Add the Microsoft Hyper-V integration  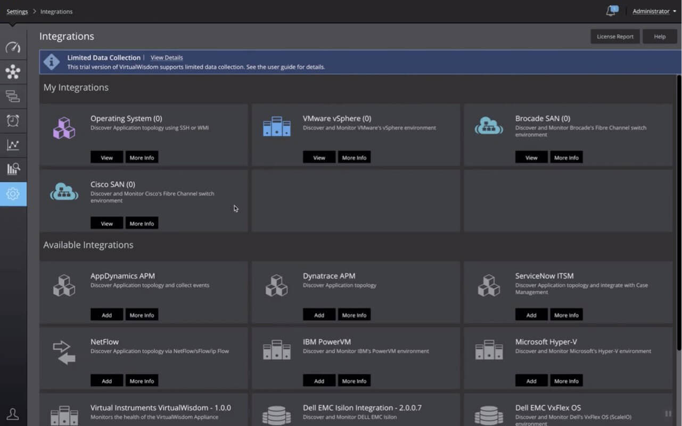tap(531, 381)
